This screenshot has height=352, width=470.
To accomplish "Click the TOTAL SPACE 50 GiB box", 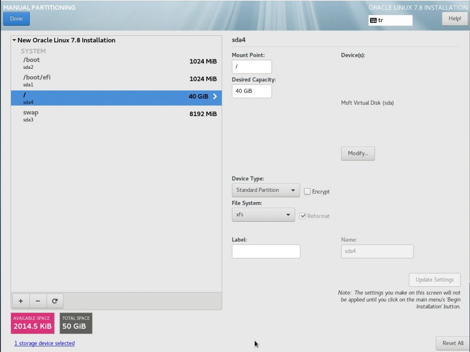I will coord(76,323).
